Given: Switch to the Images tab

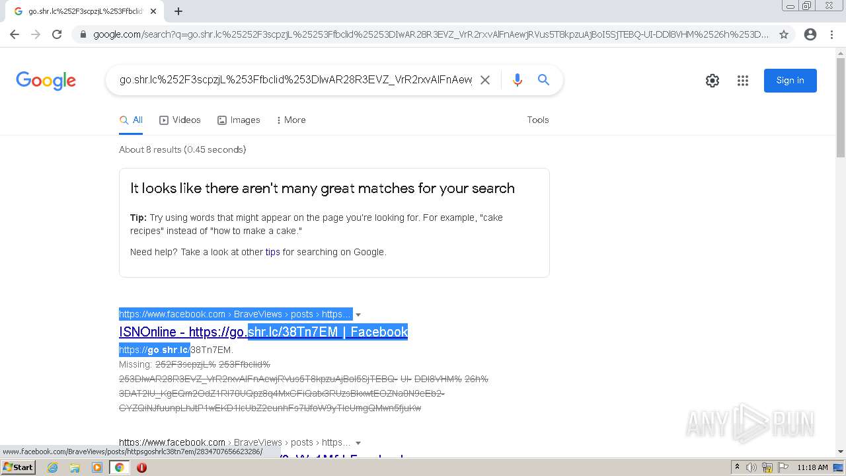Looking at the screenshot, I should (239, 120).
